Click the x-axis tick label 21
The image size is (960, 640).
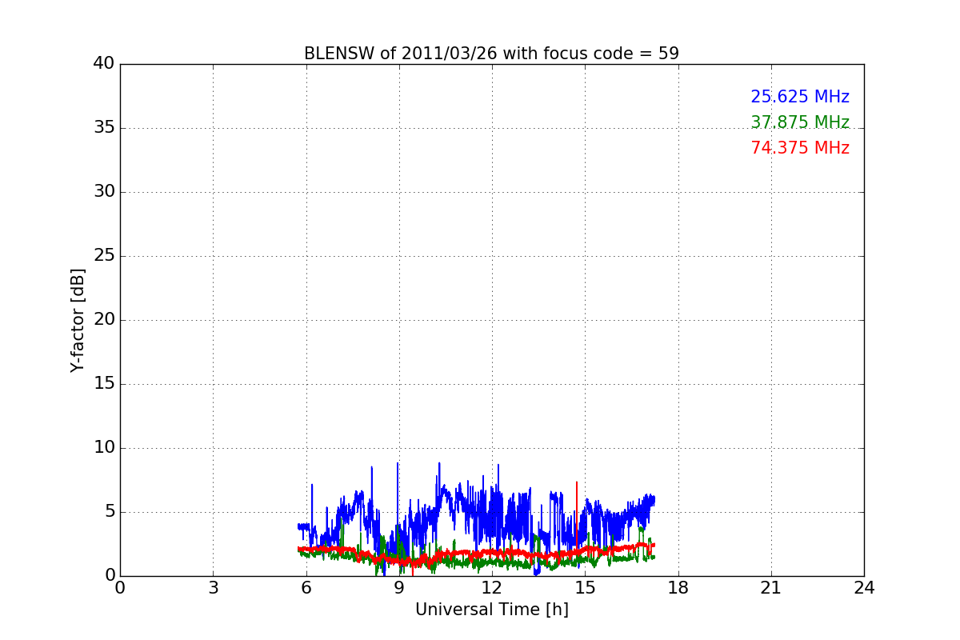pyautogui.click(x=771, y=588)
